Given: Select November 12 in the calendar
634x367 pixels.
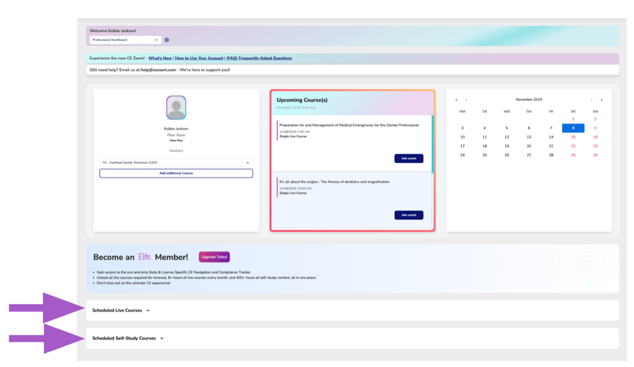Looking at the screenshot, I should coord(507,137).
